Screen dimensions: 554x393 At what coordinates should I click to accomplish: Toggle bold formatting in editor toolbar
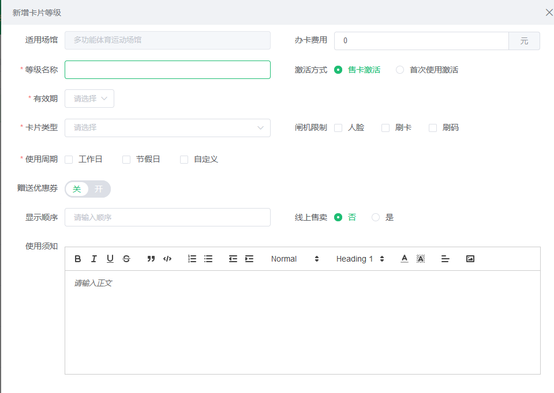click(78, 259)
